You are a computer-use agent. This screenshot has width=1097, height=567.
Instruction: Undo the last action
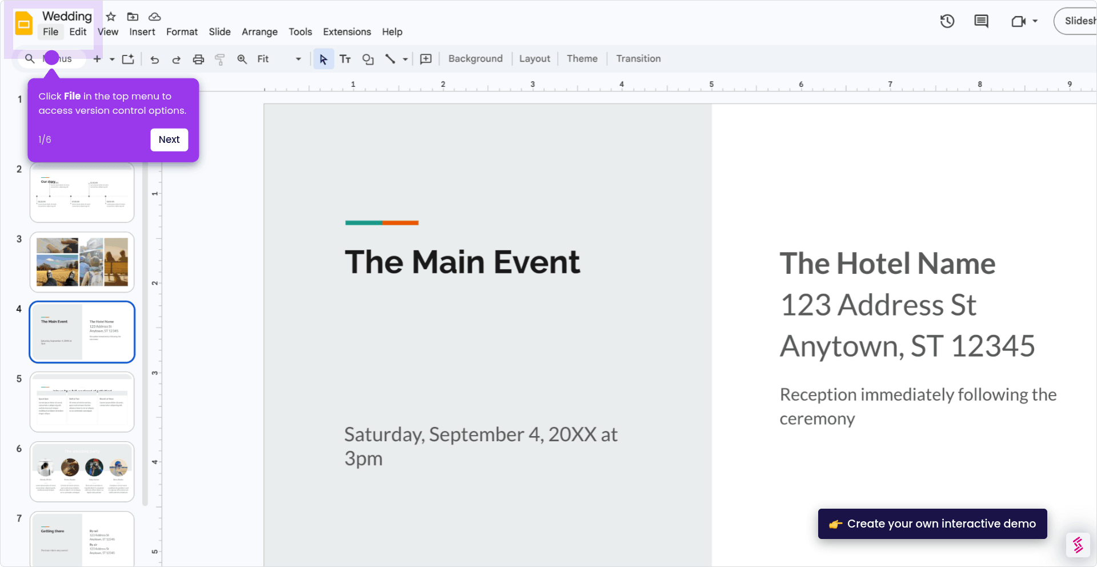(154, 59)
